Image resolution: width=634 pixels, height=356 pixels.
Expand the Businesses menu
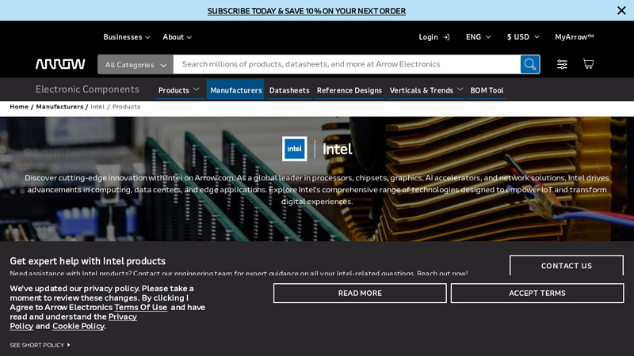[x=127, y=37]
